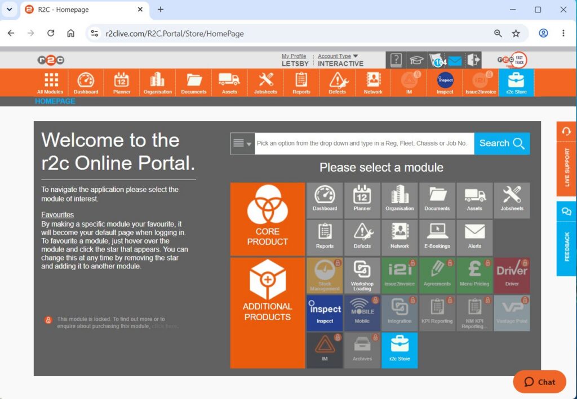This screenshot has height=399, width=577.
Task: Click the help question mark icon
Action: [396, 60]
